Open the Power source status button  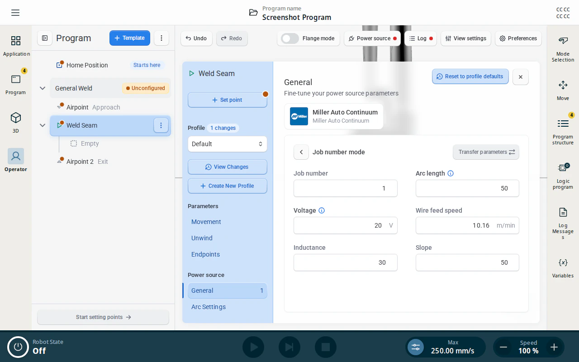point(372,38)
